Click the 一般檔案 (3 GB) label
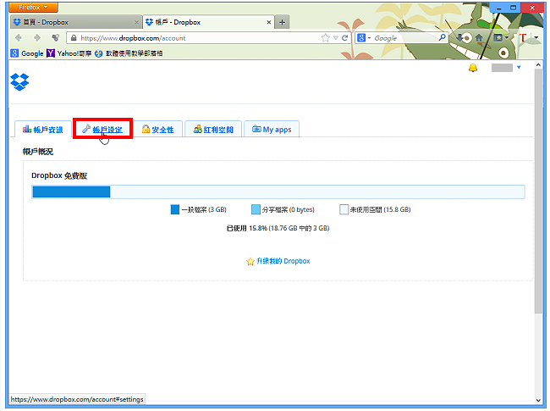The height and width of the screenshot is (411, 550). coord(204,209)
